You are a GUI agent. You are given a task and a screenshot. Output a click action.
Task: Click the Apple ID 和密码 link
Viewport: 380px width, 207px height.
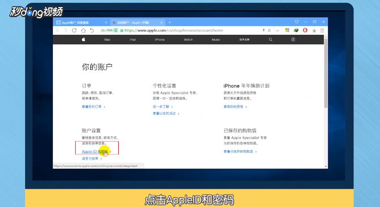pos(96,151)
